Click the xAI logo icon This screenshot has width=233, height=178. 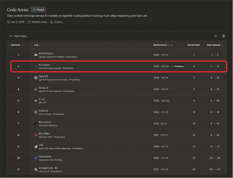pos(36,147)
